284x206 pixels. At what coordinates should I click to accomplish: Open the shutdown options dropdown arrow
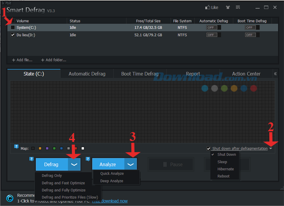point(271,149)
